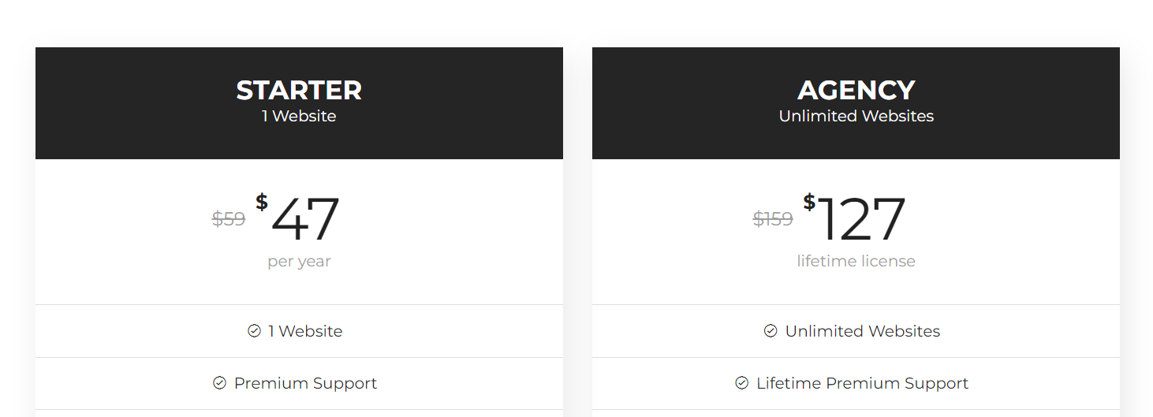This screenshot has height=417, width=1153.
Task: Click the Unlimited Websites text in the feature list
Action: click(862, 331)
